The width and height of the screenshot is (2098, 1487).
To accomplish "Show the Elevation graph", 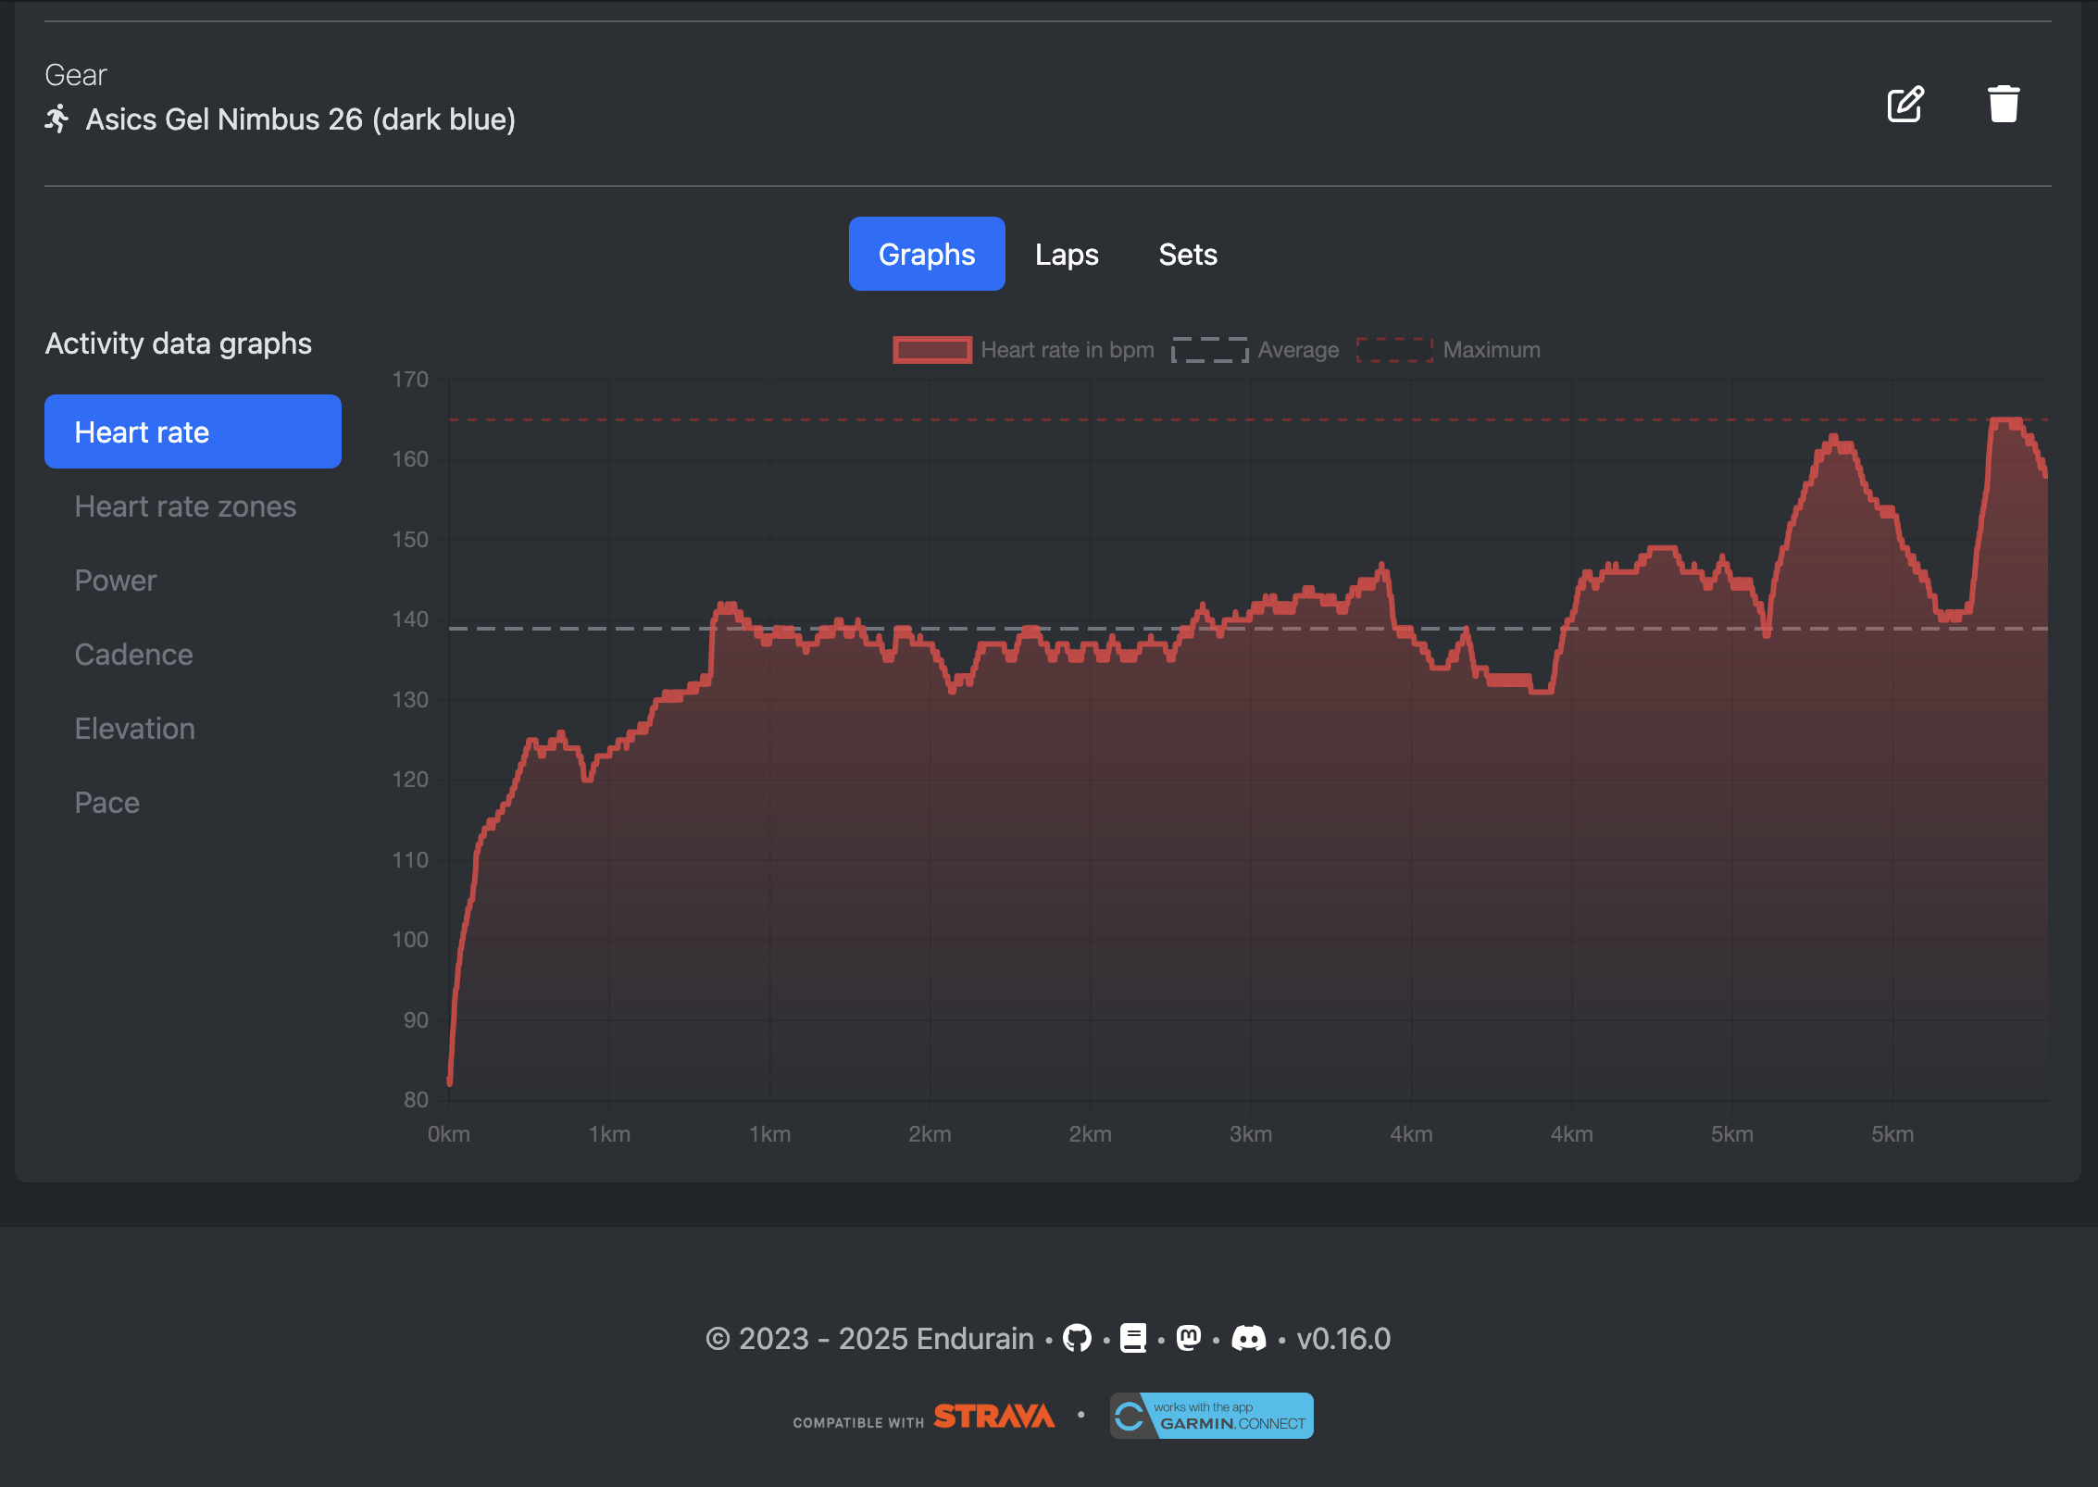I will (135, 729).
